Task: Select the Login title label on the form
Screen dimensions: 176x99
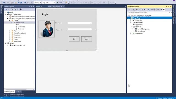Action: 45,14
